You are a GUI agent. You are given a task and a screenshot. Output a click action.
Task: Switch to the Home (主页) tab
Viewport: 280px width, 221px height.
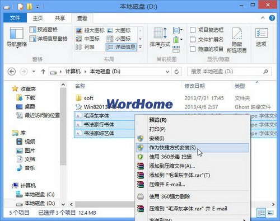pos(38,18)
